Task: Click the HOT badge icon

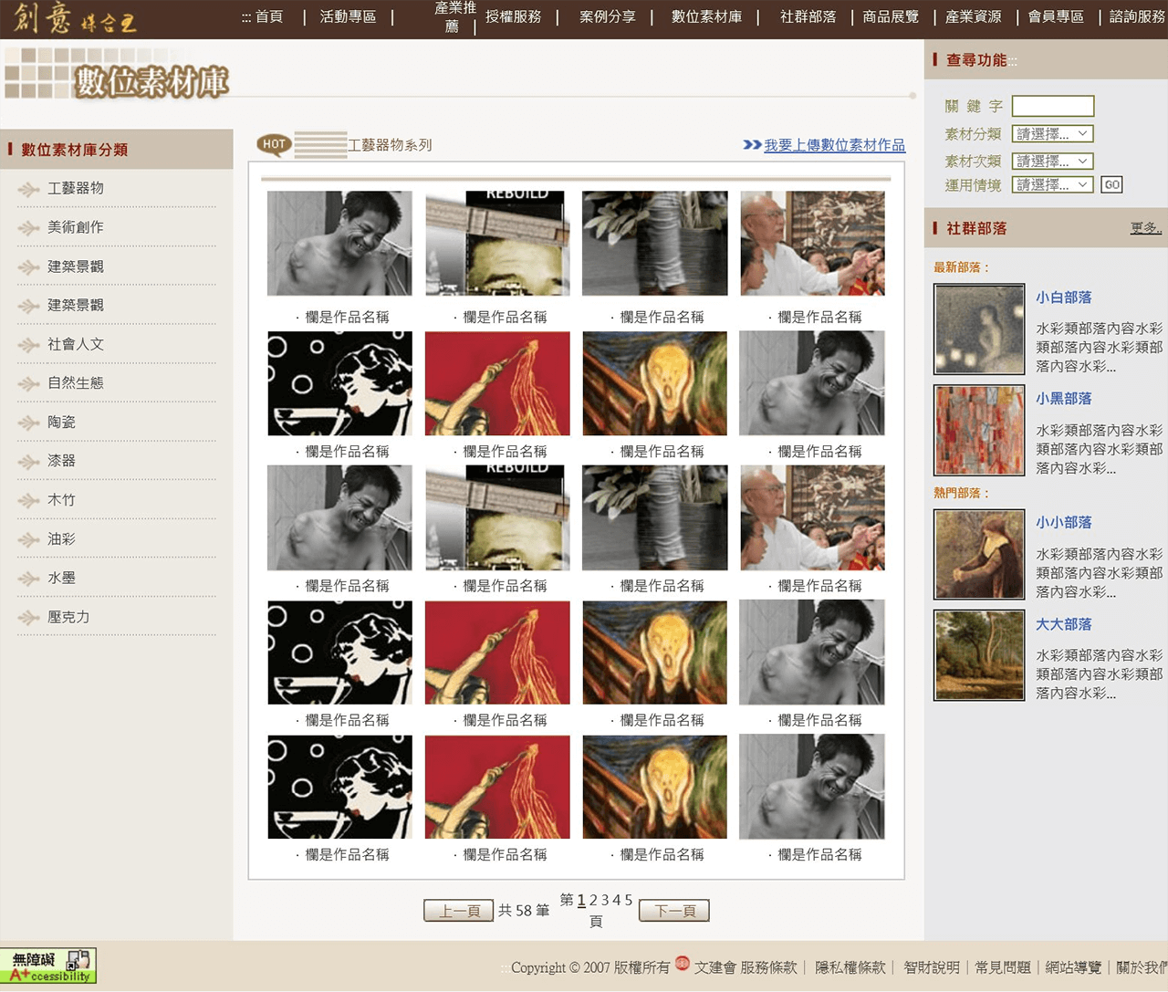Action: pyautogui.click(x=275, y=145)
